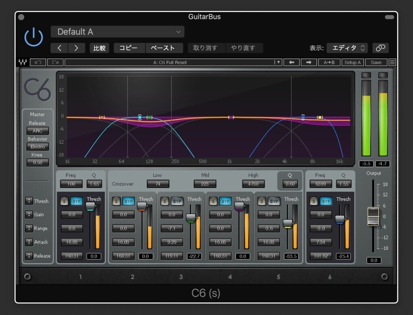Click the crossover Q field 0.60
The width and height of the screenshot is (413, 315).
pyautogui.click(x=290, y=184)
